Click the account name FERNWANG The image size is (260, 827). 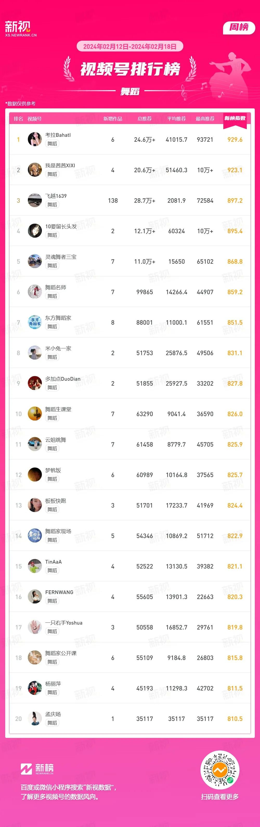point(59,592)
